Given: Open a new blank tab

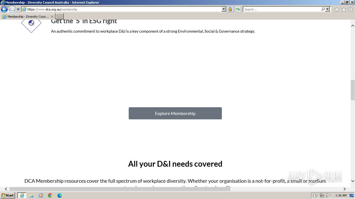Looking at the screenshot, I should (x=60, y=17).
